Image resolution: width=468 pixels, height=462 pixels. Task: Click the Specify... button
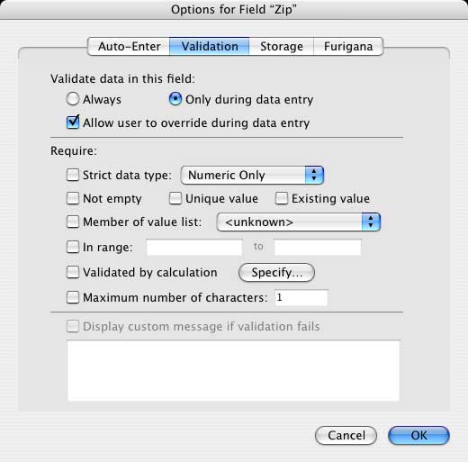(x=276, y=273)
